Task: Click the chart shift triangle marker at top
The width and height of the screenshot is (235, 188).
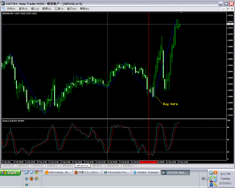Action: point(181,12)
